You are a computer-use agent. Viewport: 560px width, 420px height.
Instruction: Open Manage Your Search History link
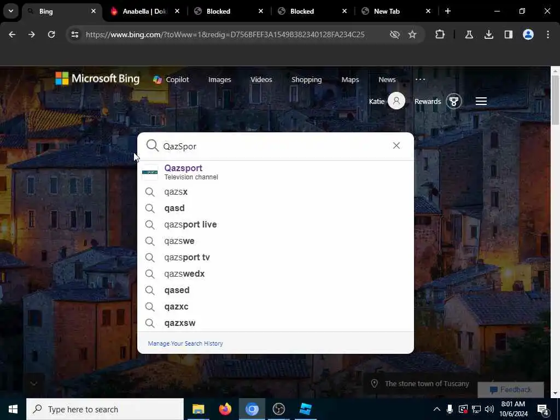(x=185, y=343)
